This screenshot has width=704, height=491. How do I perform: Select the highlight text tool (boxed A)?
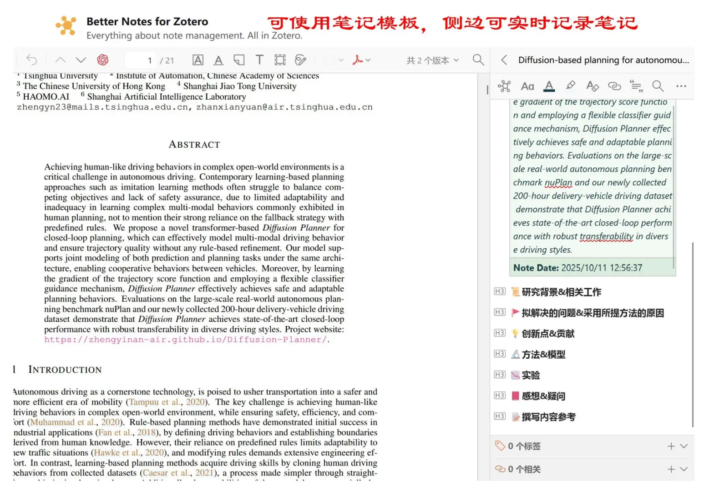[x=198, y=60]
